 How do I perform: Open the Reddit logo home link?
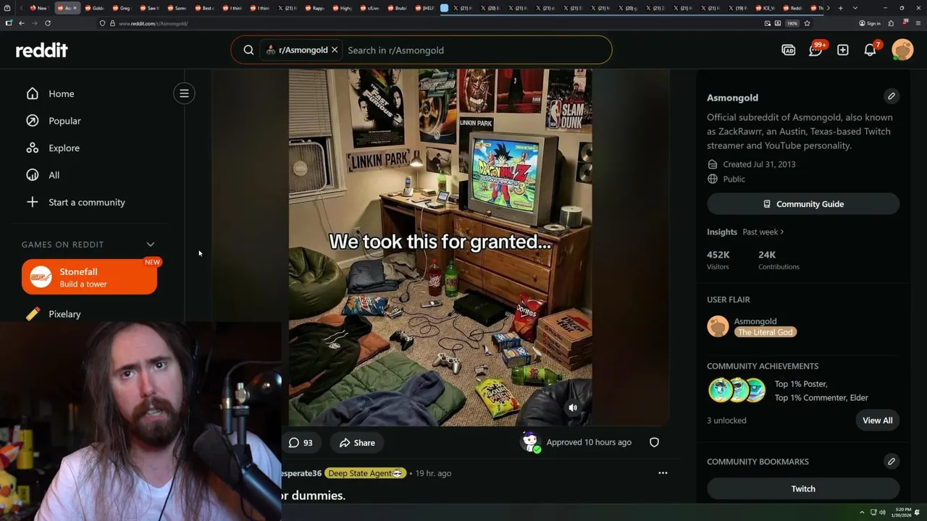(x=42, y=50)
